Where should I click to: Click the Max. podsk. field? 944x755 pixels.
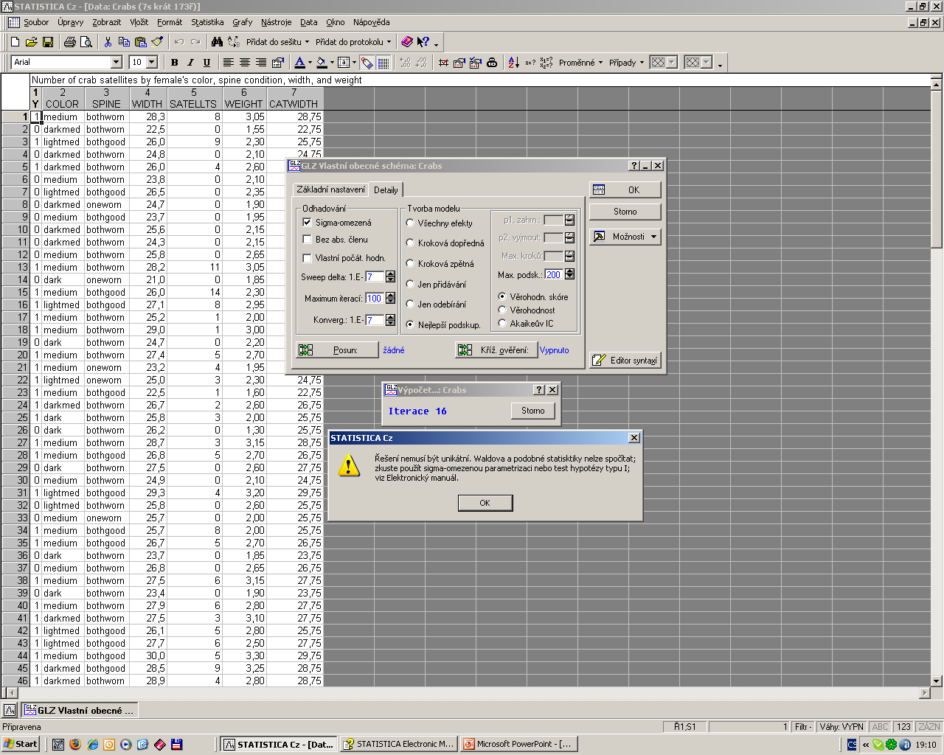point(554,274)
